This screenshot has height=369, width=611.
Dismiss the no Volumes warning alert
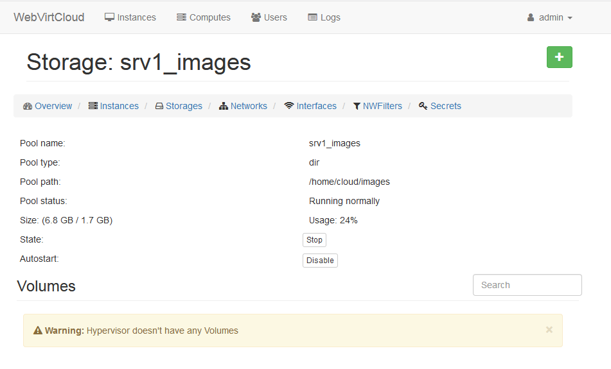coord(549,330)
